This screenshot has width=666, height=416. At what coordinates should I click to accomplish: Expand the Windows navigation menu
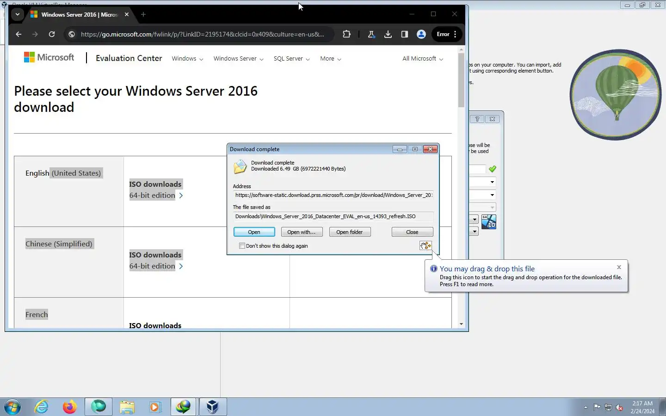pos(187,59)
